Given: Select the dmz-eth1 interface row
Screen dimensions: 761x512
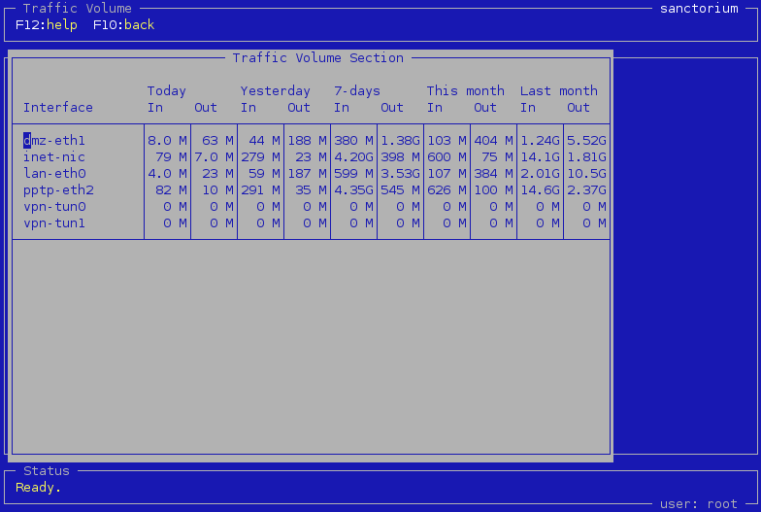Looking at the screenshot, I should (x=54, y=141).
